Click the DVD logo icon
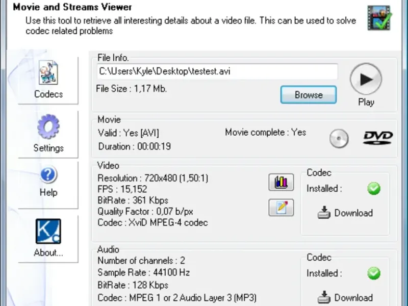The width and height of the screenshot is (408, 306). click(378, 138)
